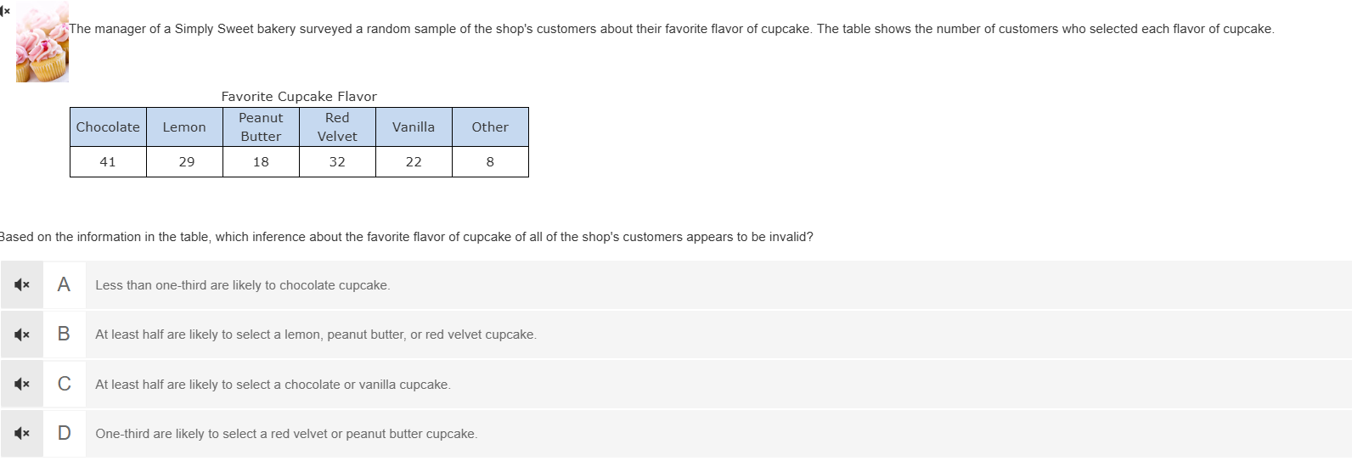
Task: Select the letter A answer box
Action: [64, 285]
